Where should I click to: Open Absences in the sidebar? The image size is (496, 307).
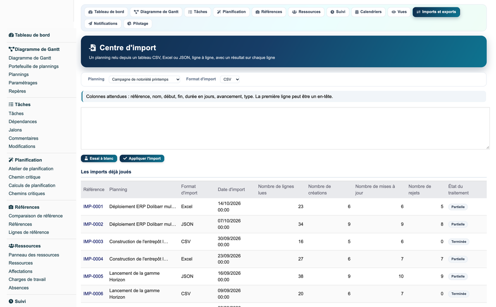tap(19, 288)
